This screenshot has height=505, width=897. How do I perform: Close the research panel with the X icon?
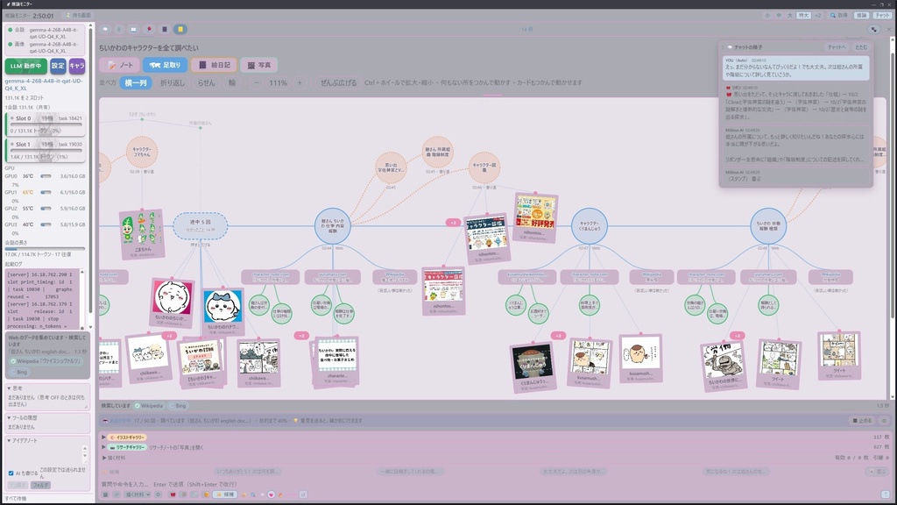pyautogui.click(x=889, y=29)
